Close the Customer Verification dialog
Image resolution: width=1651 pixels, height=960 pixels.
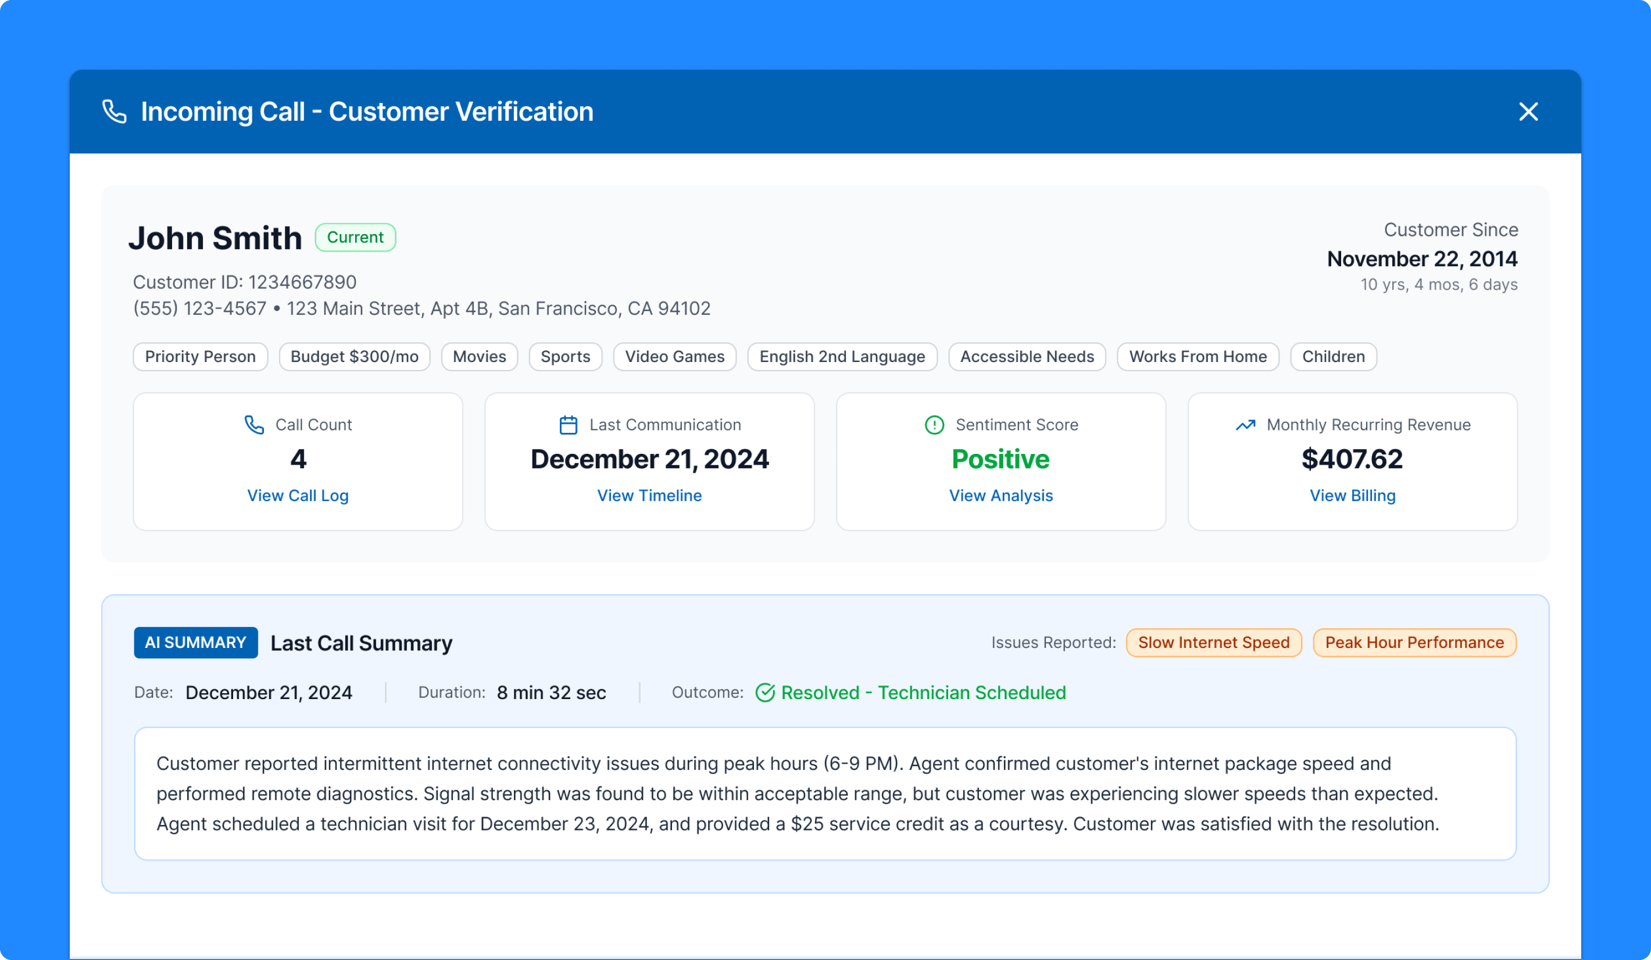[x=1528, y=112]
